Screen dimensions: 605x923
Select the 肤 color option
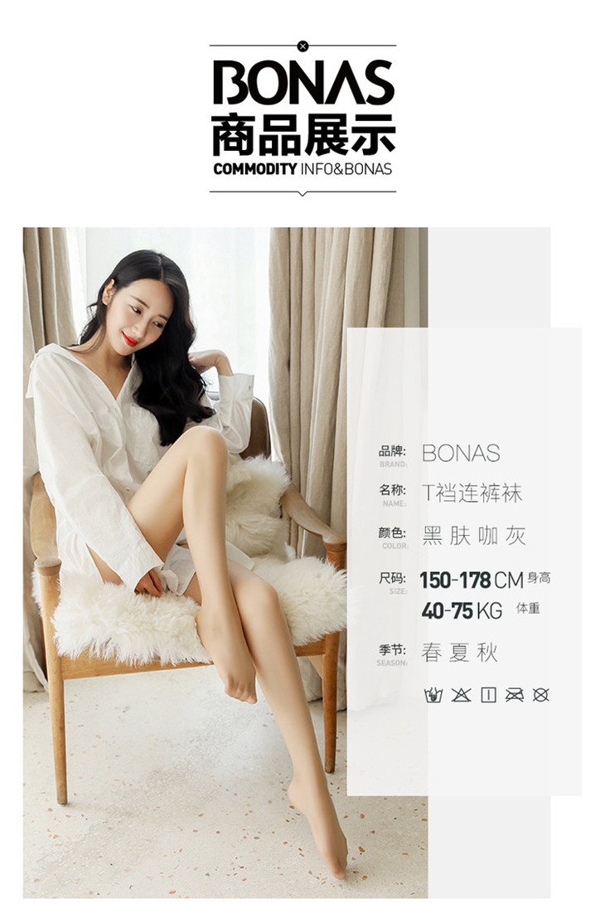tap(460, 536)
